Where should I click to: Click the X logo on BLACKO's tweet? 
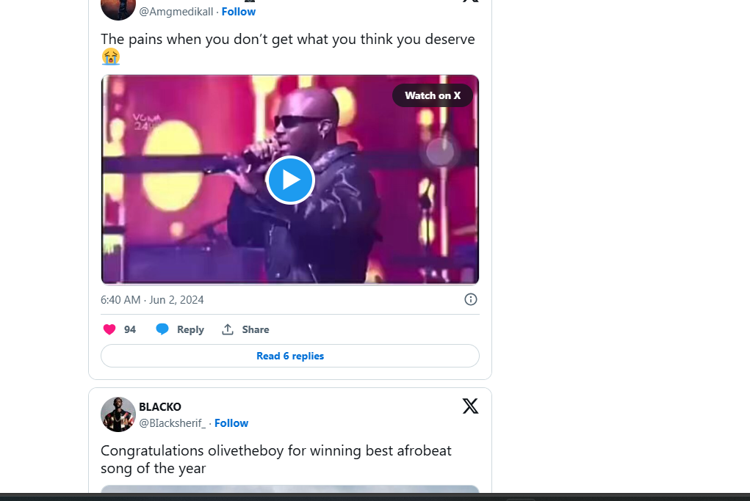[x=470, y=406]
